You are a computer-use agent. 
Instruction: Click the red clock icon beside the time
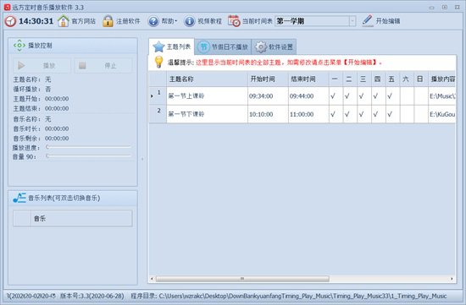(x=10, y=21)
